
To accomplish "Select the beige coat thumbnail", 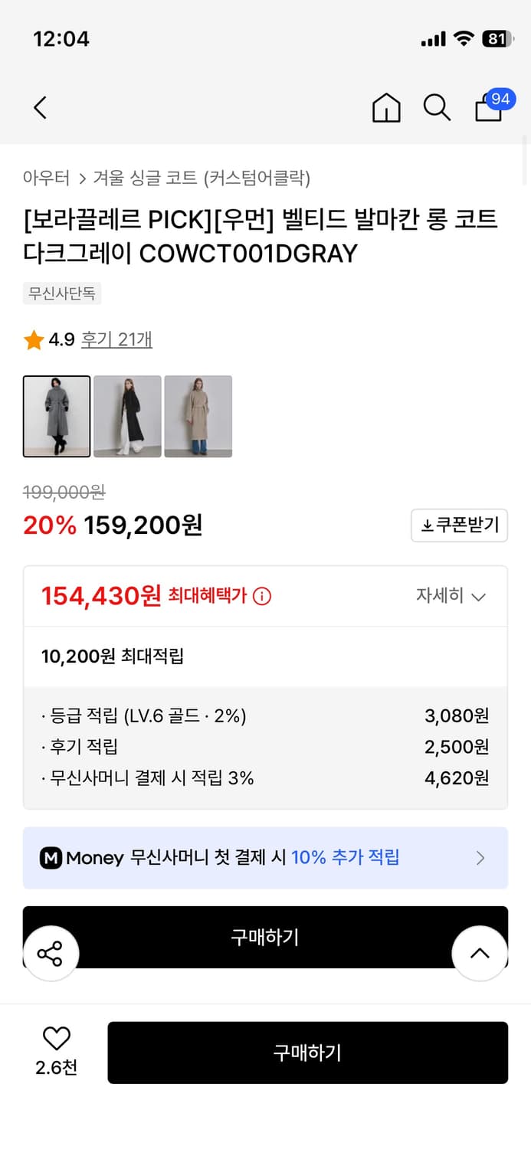I will (198, 416).
